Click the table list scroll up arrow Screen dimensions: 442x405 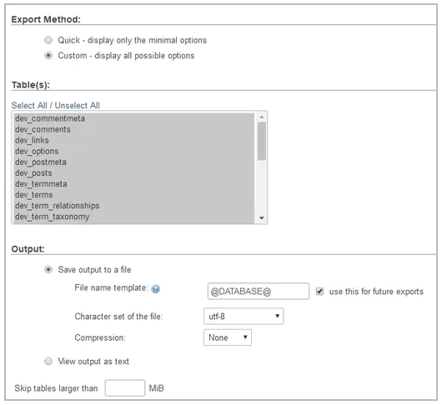[x=262, y=117]
